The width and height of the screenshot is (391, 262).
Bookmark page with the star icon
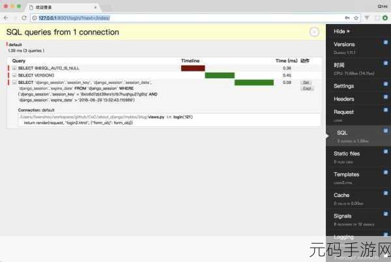[356, 18]
